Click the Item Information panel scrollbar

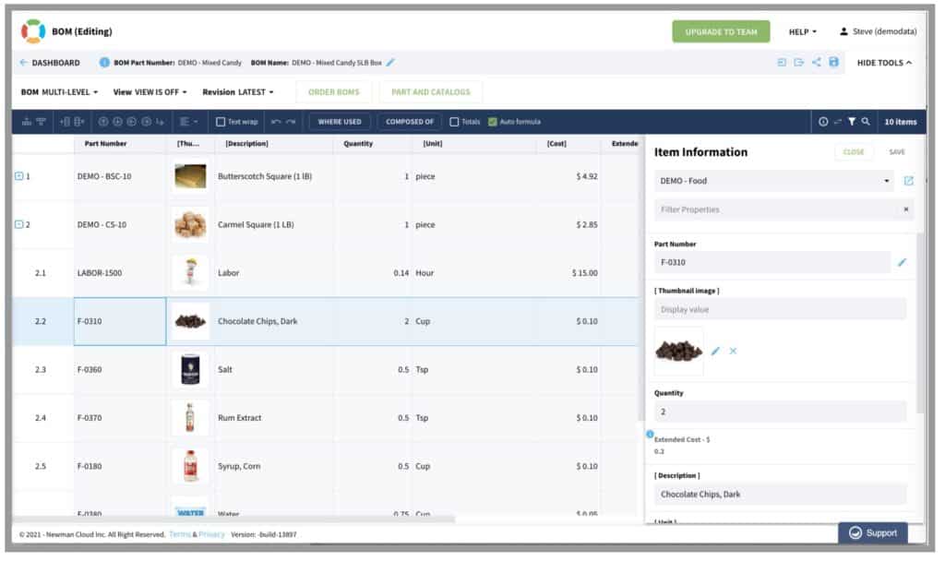(920, 322)
